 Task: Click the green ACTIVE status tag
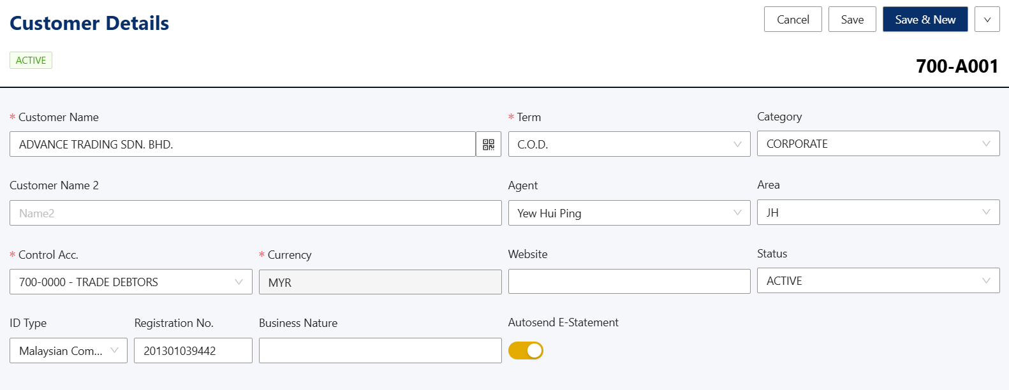(x=31, y=61)
